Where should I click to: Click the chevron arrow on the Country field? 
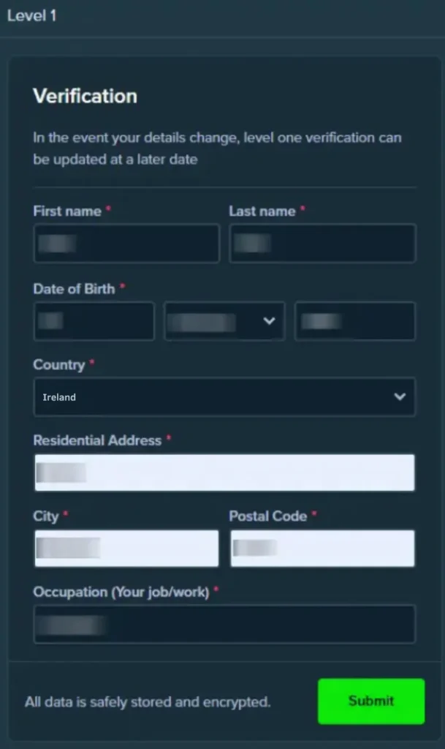click(x=400, y=396)
